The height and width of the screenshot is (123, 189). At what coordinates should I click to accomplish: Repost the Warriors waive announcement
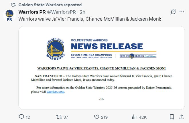click(59, 117)
